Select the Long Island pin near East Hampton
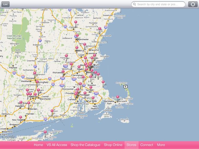199x149 pixels. point(45,132)
